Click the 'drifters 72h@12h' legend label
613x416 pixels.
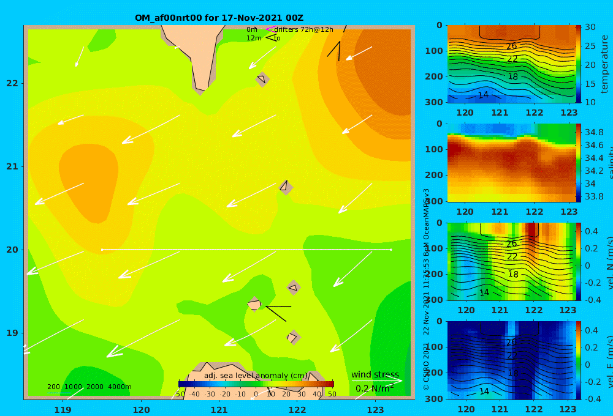coord(304,29)
